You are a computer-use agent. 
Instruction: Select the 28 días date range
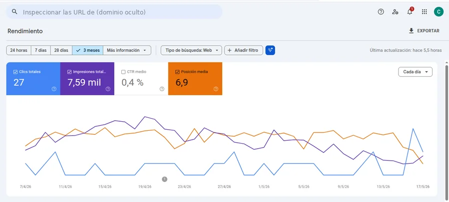61,50
